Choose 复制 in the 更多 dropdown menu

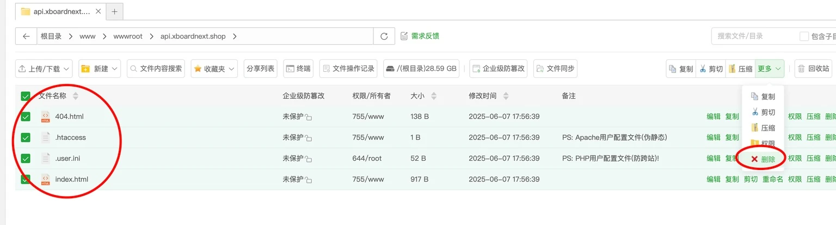[x=763, y=96]
